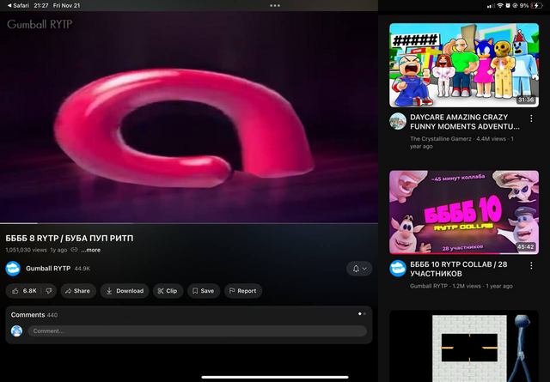Open The Crystalline Gamerz channel avatar
The height and width of the screenshot is (382, 550).
tap(398, 121)
